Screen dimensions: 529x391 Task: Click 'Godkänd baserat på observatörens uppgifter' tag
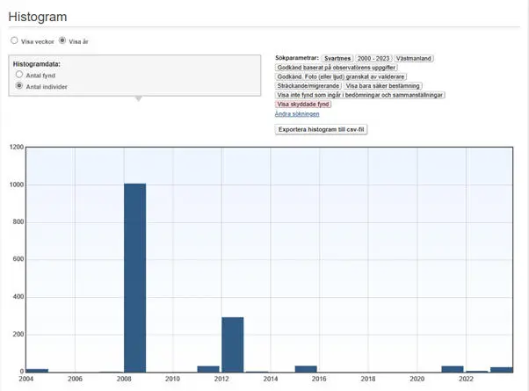[x=337, y=68]
